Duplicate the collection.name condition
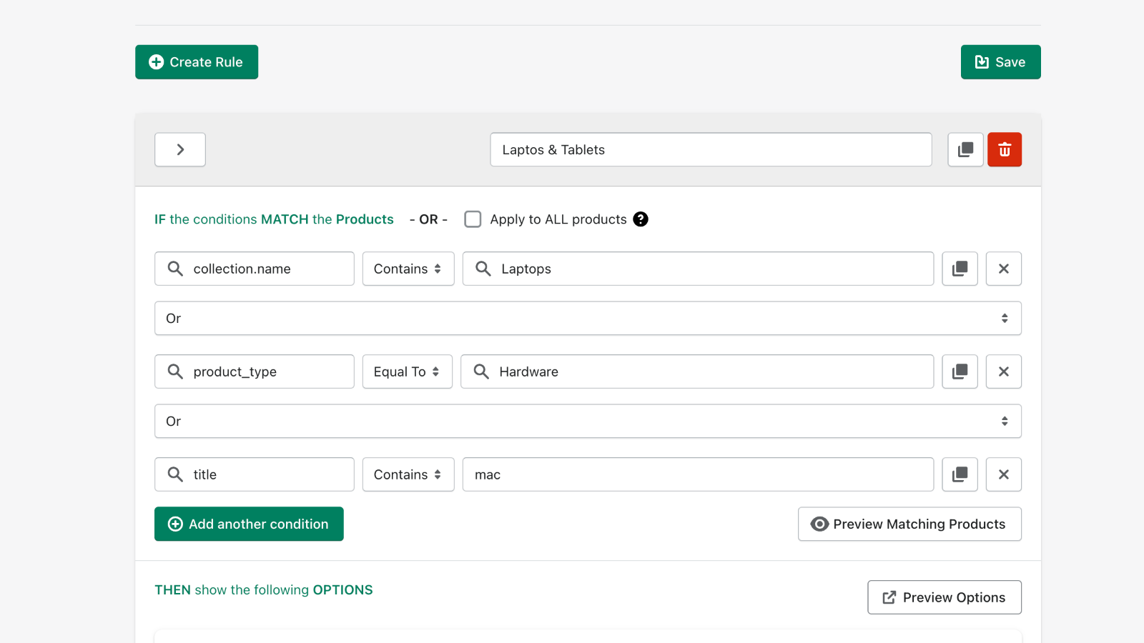 coord(960,269)
